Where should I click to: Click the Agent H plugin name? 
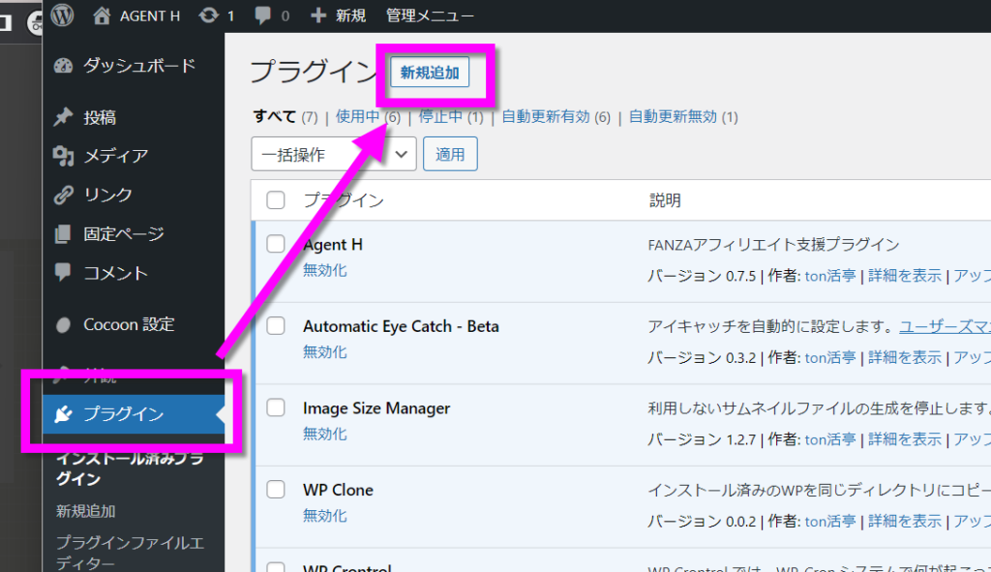coord(333,245)
